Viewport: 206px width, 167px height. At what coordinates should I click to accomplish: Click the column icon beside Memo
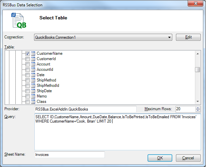coord(33,96)
